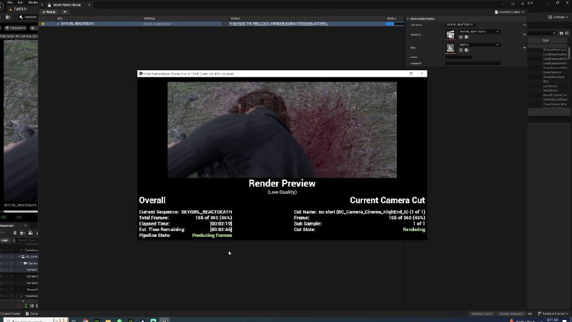
Task: Collapse the Camera component track
Action: coord(21,263)
